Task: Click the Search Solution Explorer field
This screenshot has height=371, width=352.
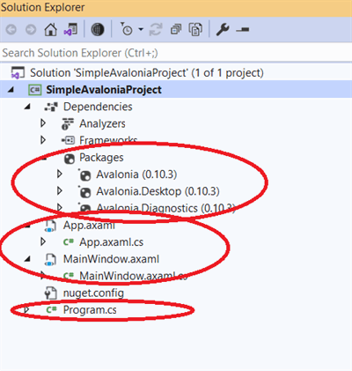Action: [176, 53]
